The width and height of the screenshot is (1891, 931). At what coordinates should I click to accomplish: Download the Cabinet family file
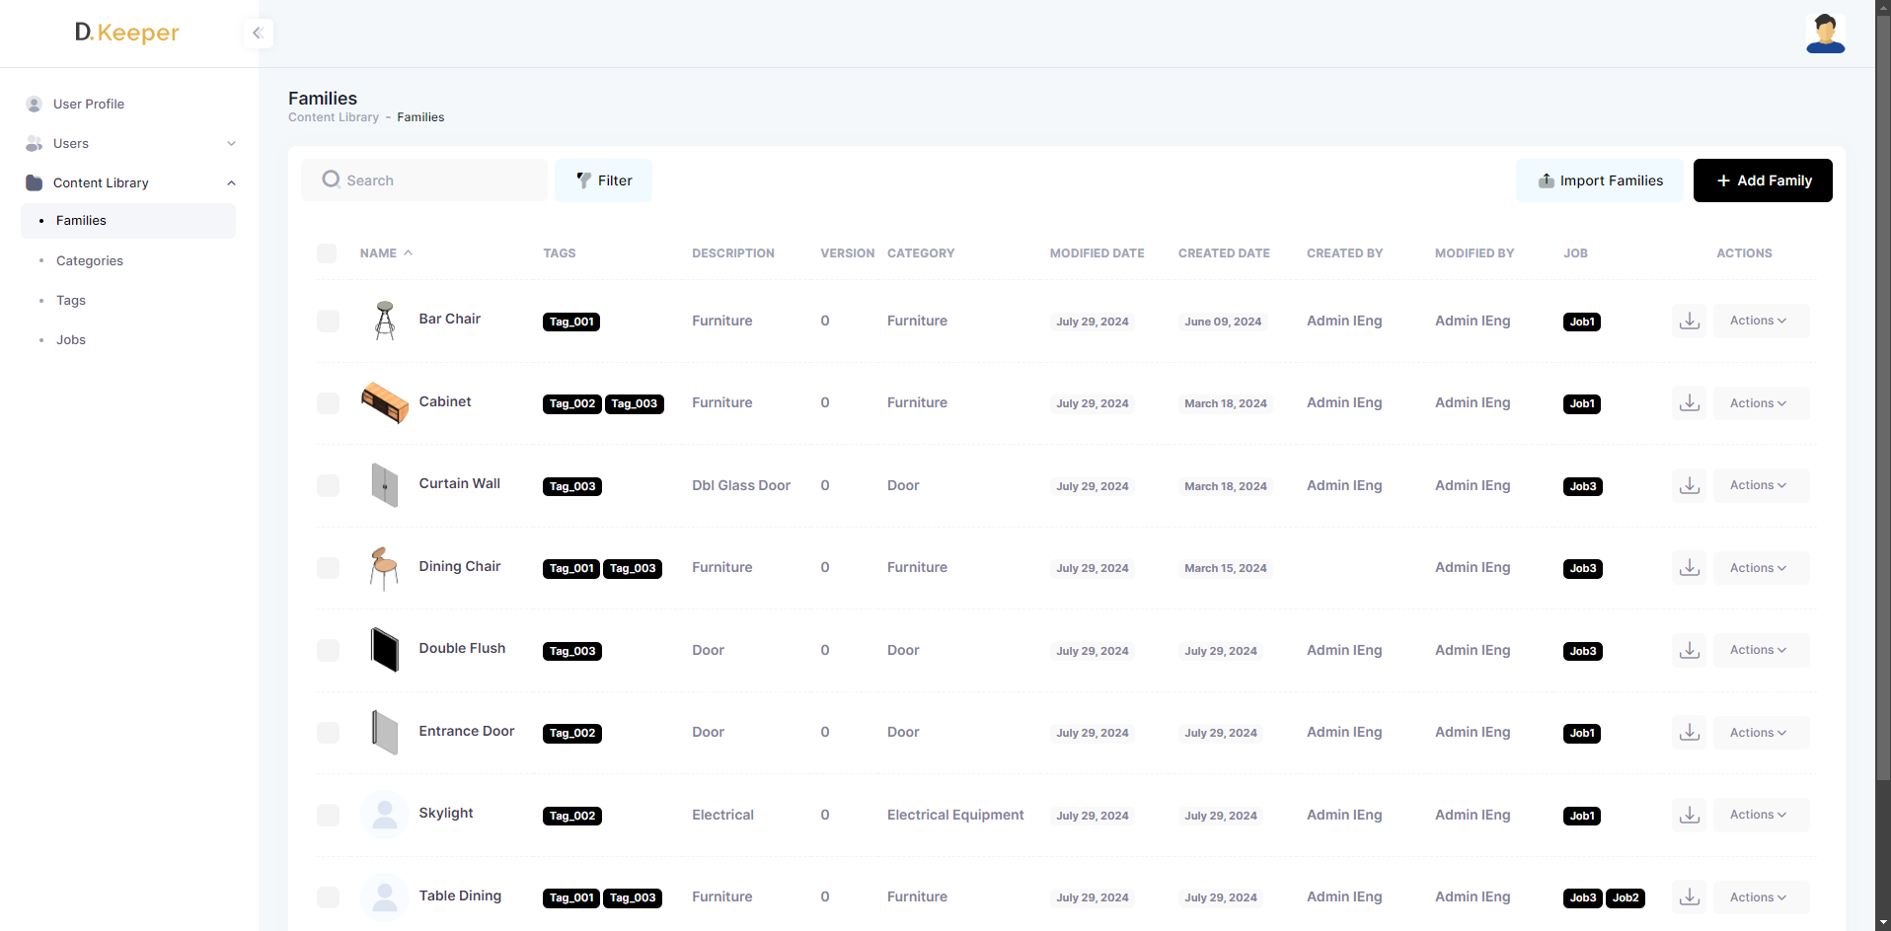1689,403
